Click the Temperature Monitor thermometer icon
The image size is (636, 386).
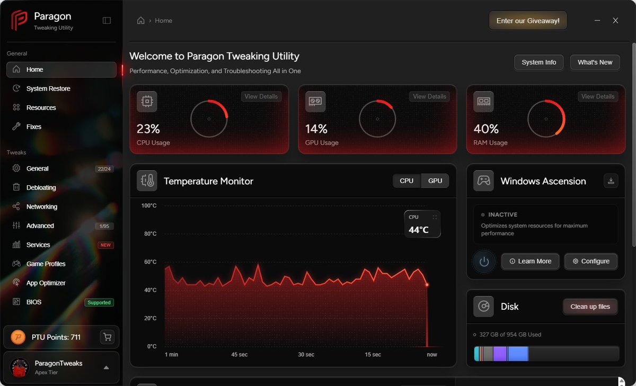tap(147, 181)
